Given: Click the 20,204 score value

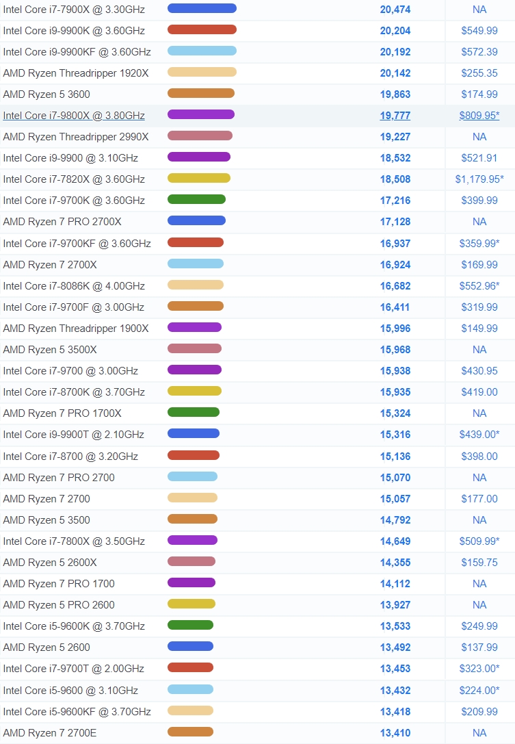Looking at the screenshot, I should [395, 31].
